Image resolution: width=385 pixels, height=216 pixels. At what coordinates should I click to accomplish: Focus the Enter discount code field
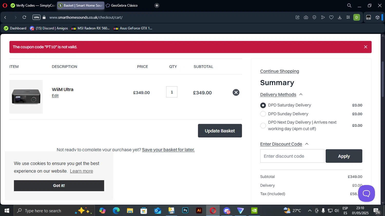coord(292,156)
